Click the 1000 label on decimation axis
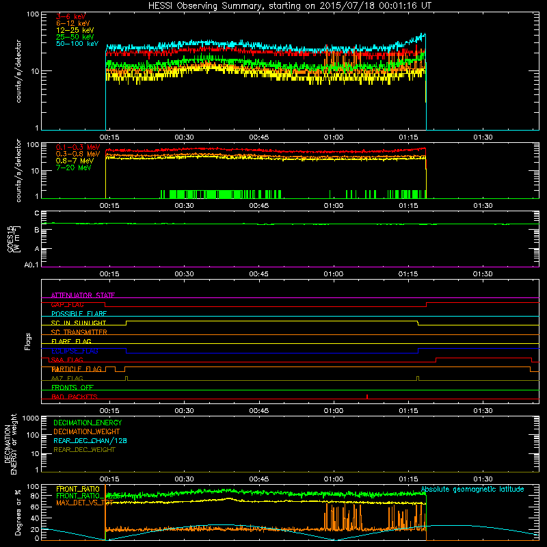The height and width of the screenshot is (547, 547). point(31,418)
